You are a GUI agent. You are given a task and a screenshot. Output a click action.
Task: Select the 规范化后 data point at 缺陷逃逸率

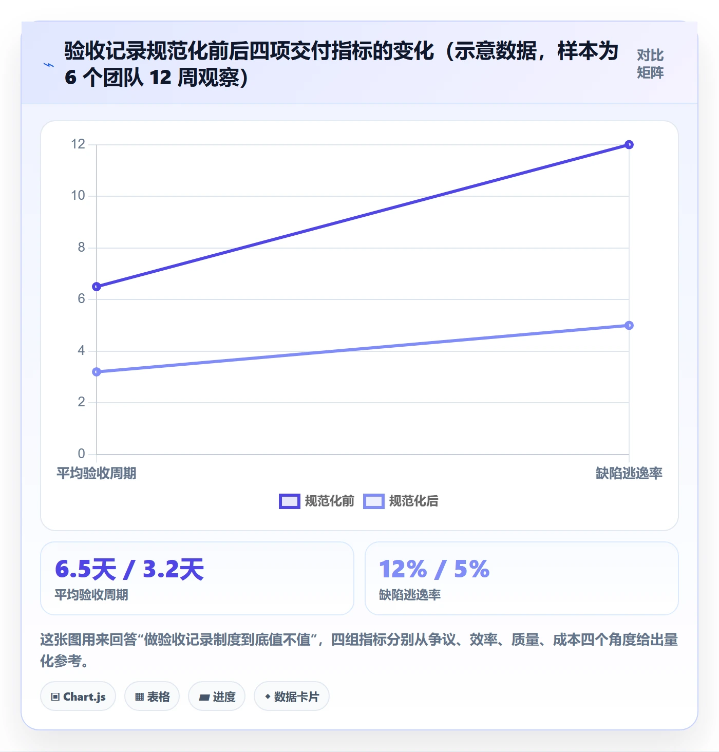tap(629, 325)
